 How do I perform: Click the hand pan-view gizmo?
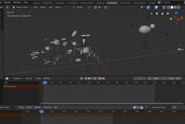pyautogui.click(x=162, y=14)
